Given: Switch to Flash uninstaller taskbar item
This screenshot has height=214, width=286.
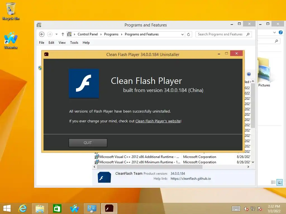Looking at the screenshot, I should tap(109, 208).
